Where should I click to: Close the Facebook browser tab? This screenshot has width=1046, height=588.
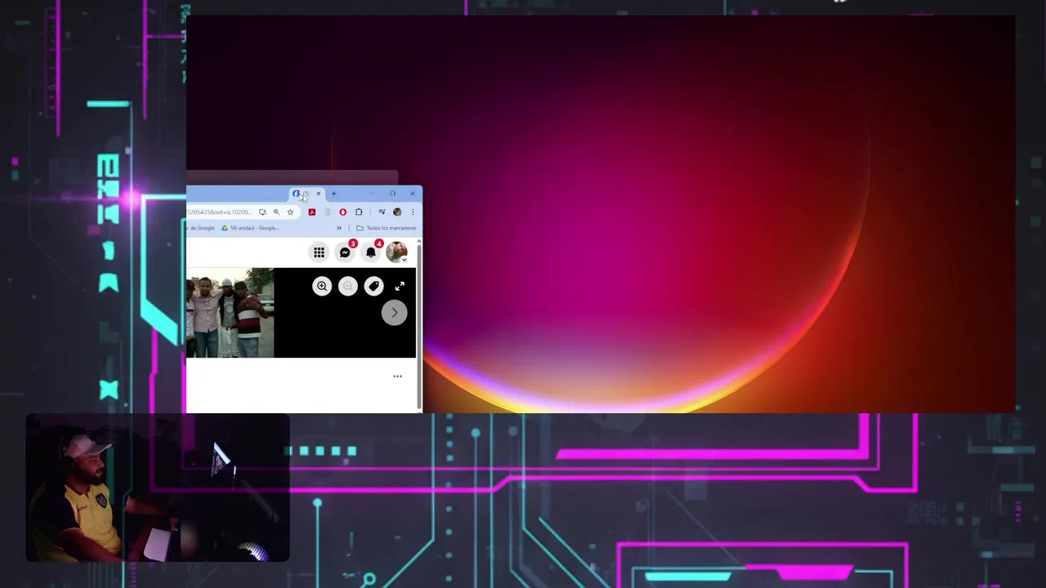click(x=318, y=194)
